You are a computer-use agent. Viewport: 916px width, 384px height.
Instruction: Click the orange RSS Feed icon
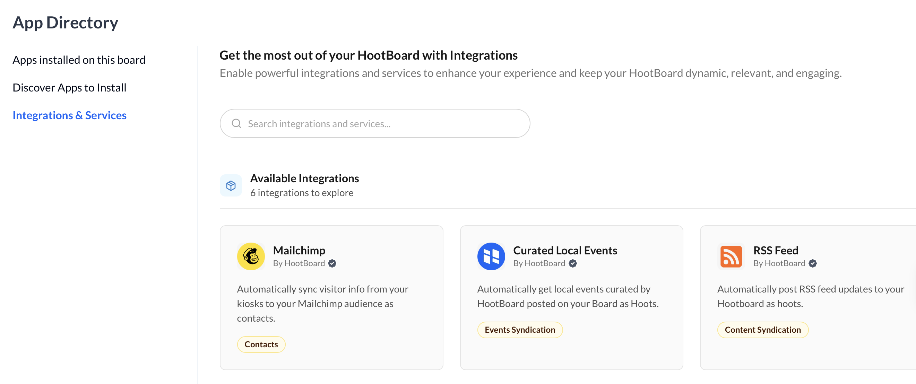tap(731, 256)
